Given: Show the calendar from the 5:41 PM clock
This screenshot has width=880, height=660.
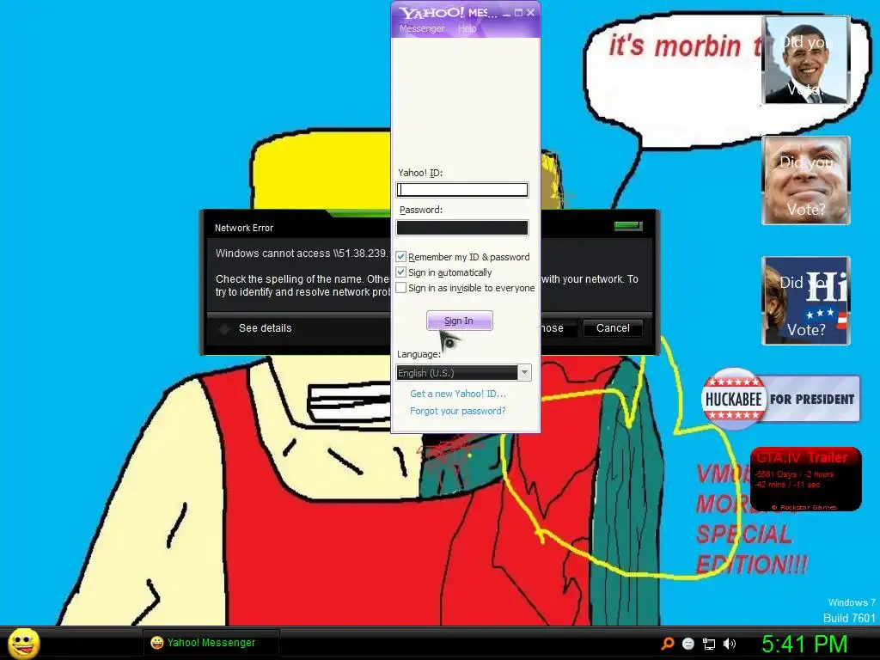Looking at the screenshot, I should [x=804, y=644].
